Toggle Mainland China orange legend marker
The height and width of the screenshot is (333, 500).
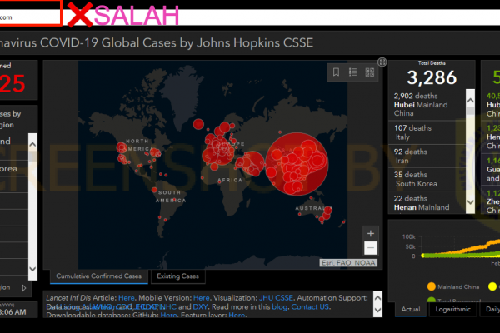[431, 286]
